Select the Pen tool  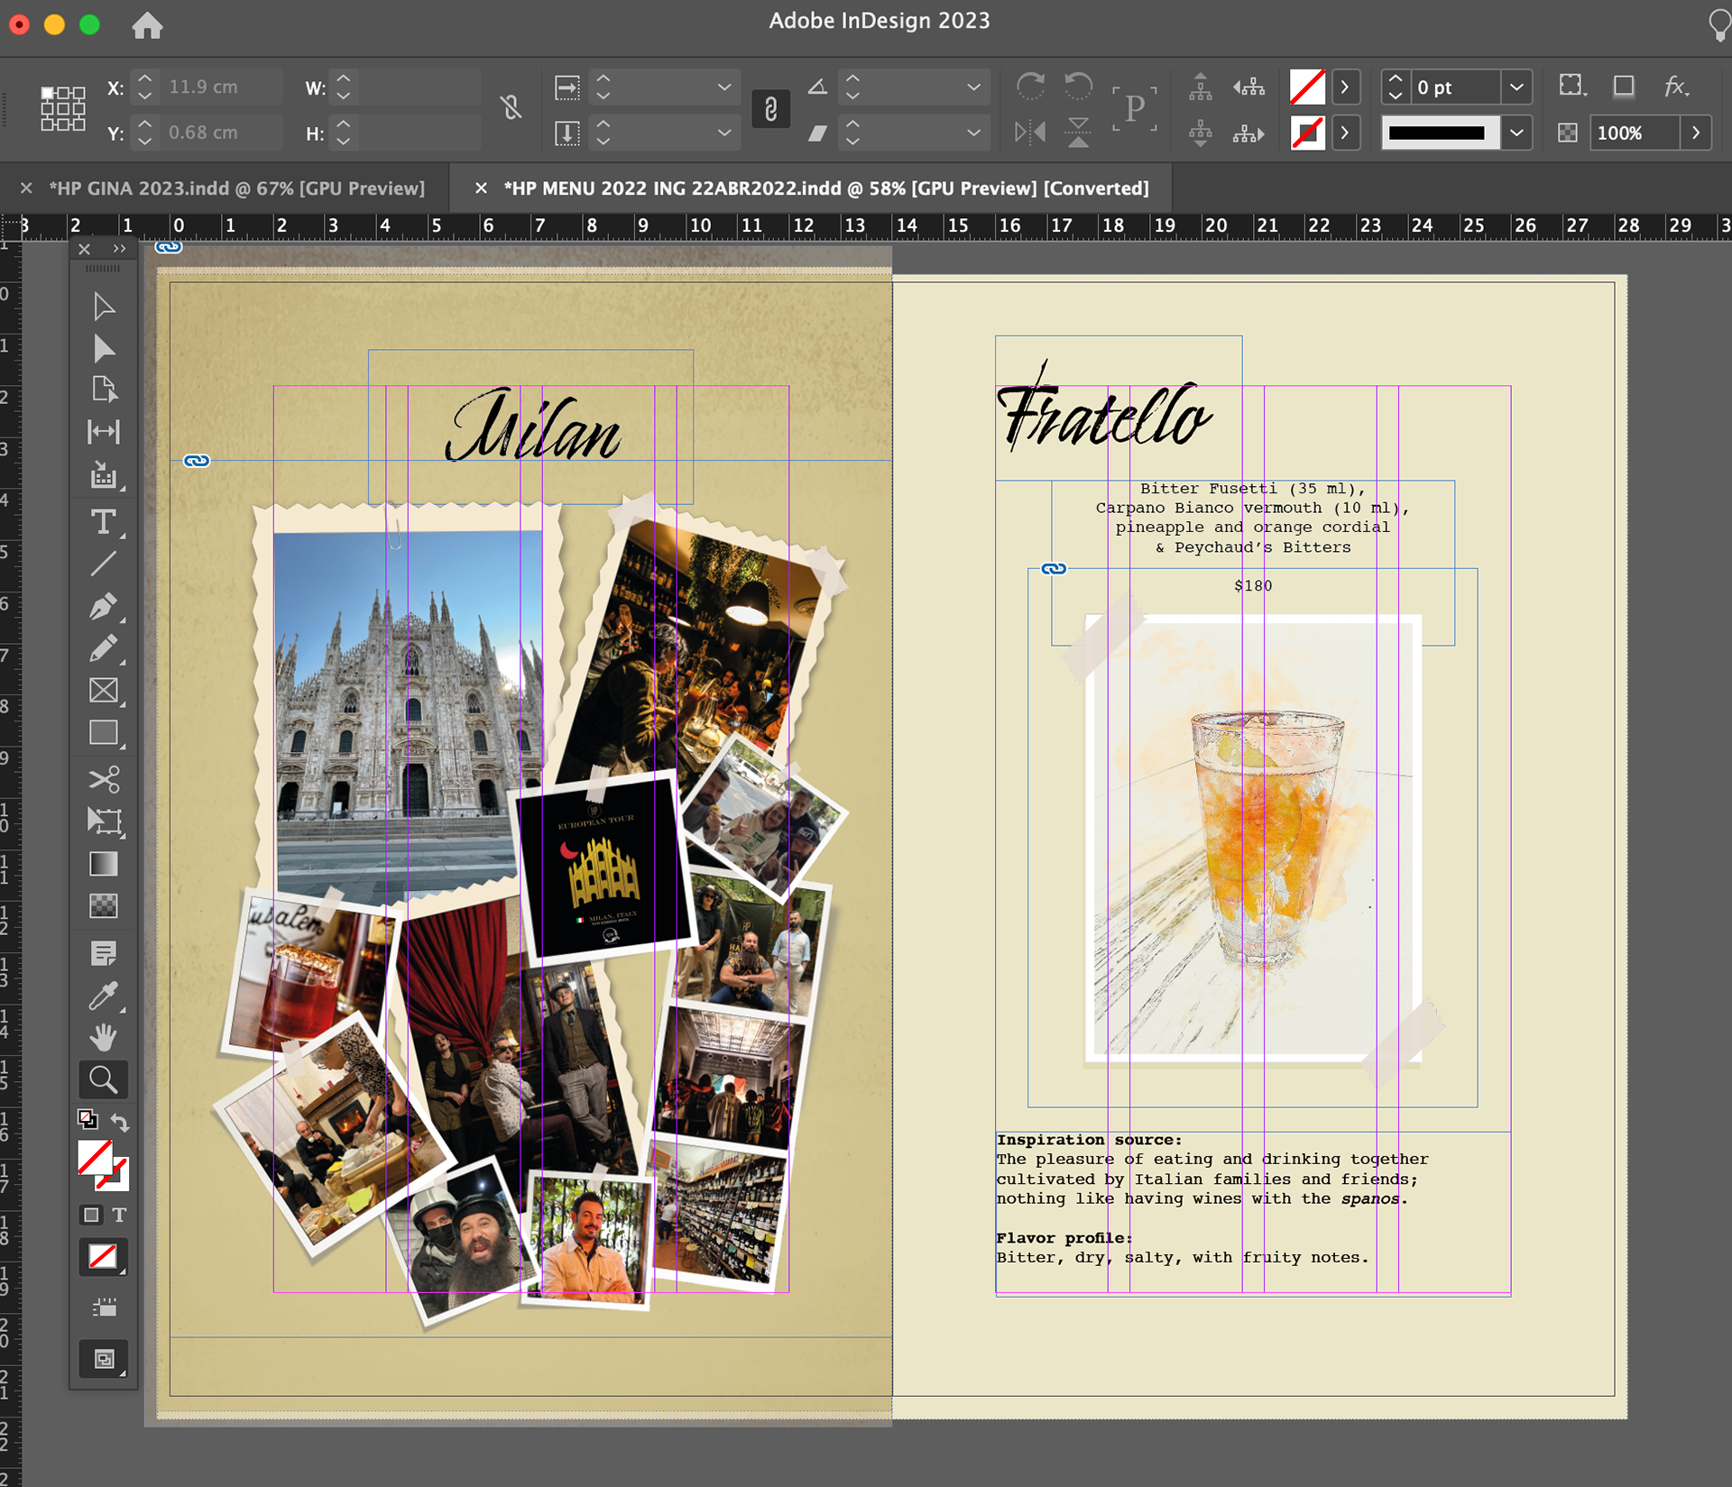(x=103, y=607)
